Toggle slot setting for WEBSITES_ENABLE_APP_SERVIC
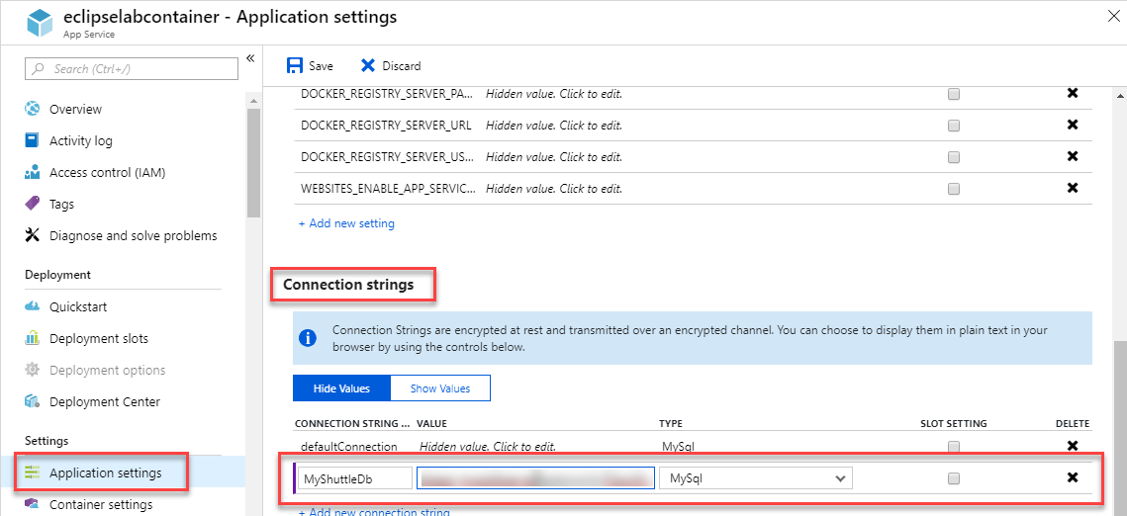This screenshot has height=516, width=1127. [954, 189]
